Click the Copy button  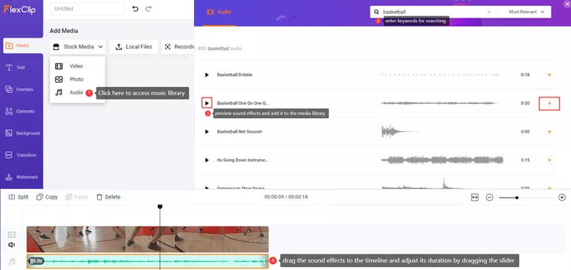pos(47,197)
